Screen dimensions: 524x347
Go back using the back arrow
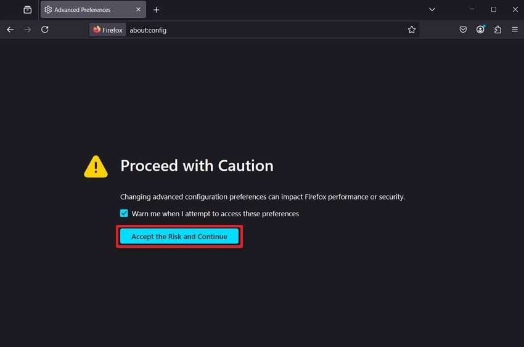coord(10,30)
